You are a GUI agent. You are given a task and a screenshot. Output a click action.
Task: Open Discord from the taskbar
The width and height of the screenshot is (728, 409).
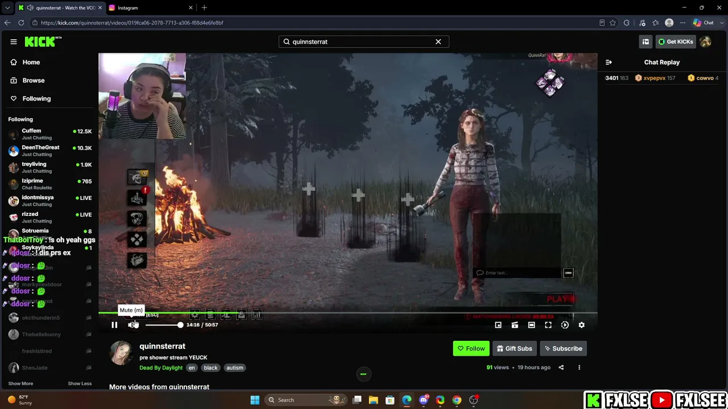[x=424, y=400]
